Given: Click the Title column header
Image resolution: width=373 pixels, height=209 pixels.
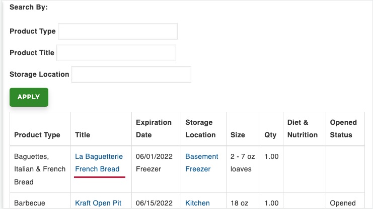Looking at the screenshot, I should (83, 135).
